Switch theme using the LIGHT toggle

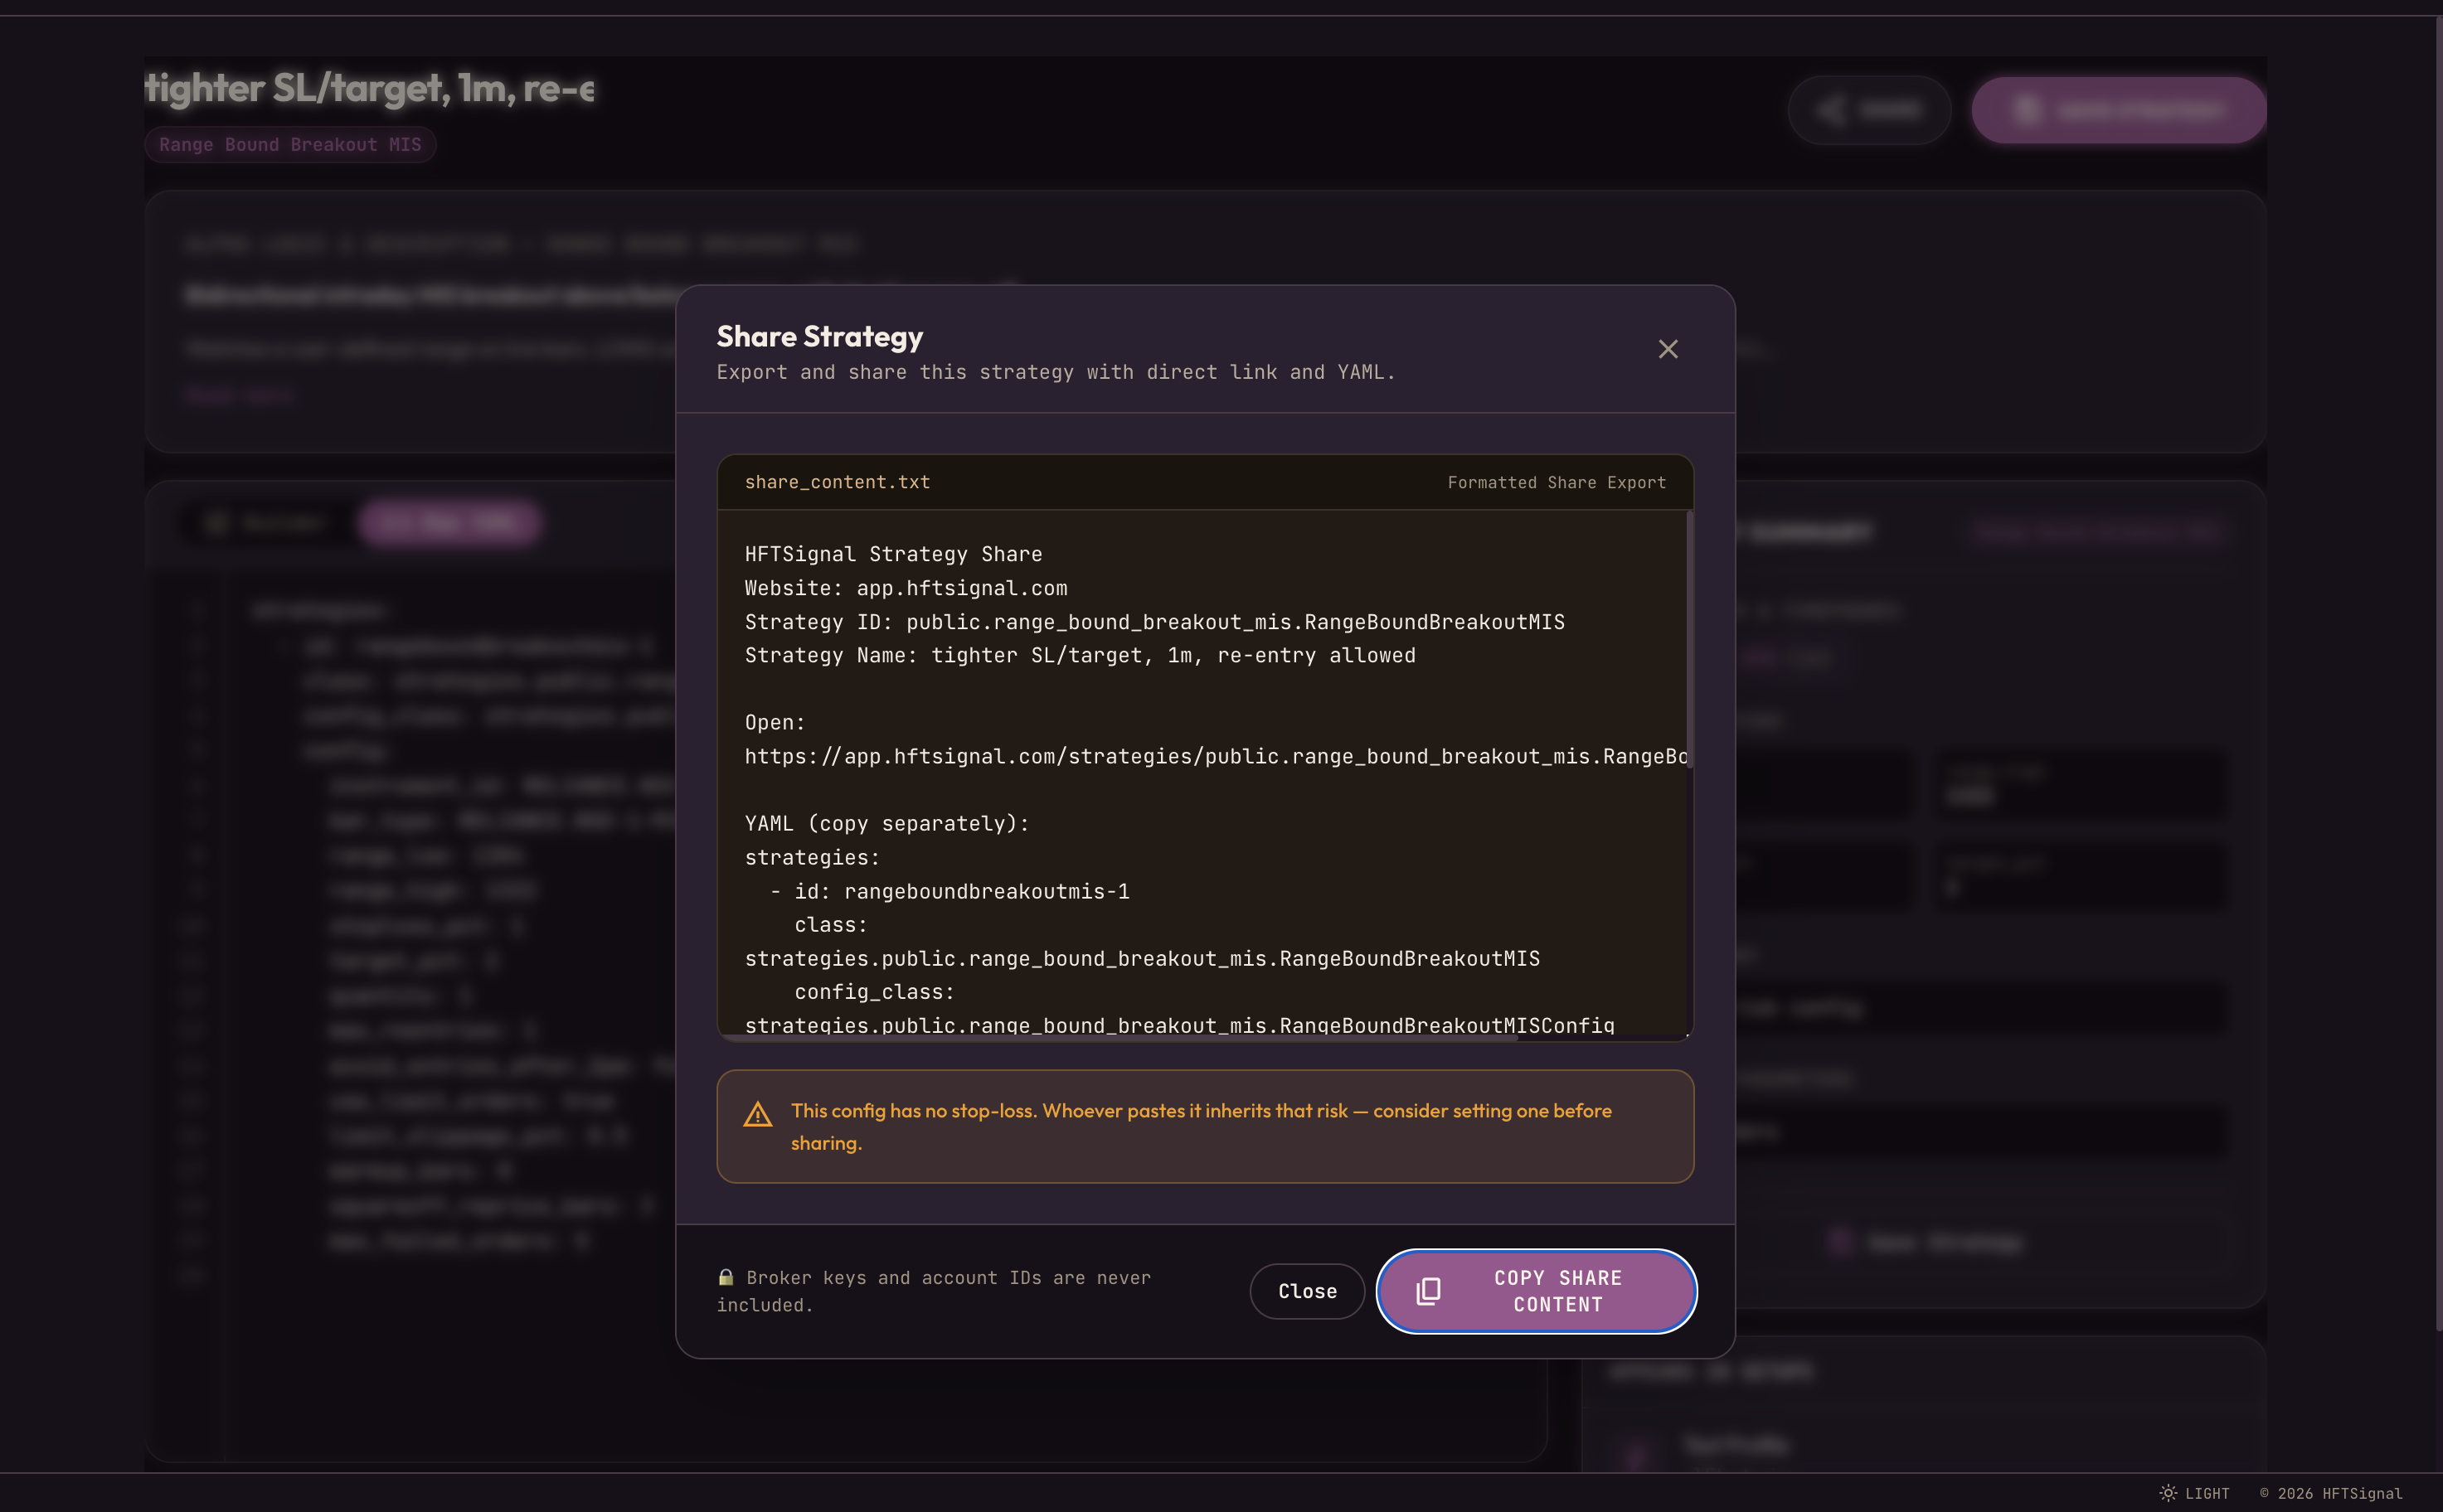(2194, 1493)
